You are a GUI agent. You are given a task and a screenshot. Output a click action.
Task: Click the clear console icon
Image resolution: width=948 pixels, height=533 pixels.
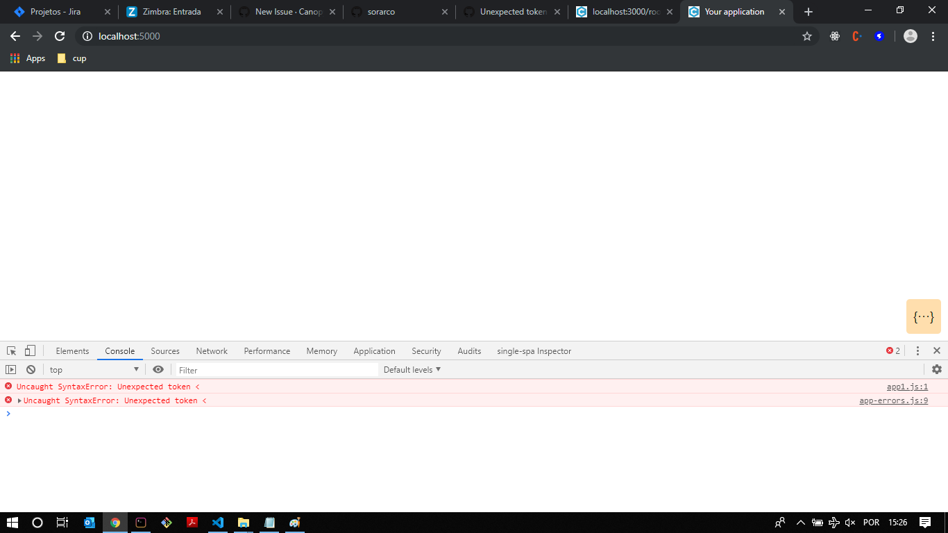coord(31,369)
